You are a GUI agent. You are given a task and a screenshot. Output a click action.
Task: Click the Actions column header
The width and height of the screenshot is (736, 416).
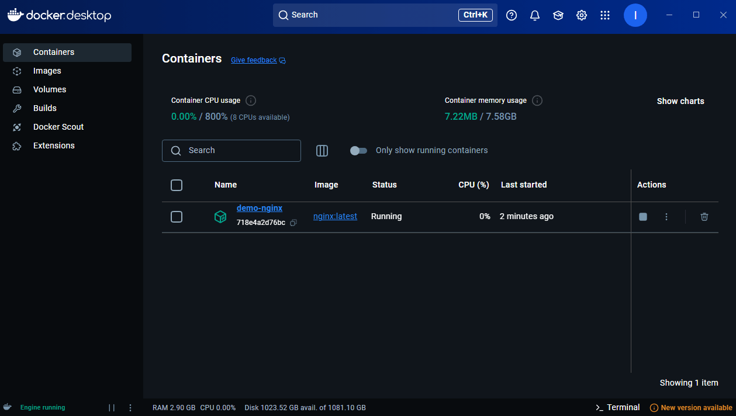pyautogui.click(x=652, y=185)
